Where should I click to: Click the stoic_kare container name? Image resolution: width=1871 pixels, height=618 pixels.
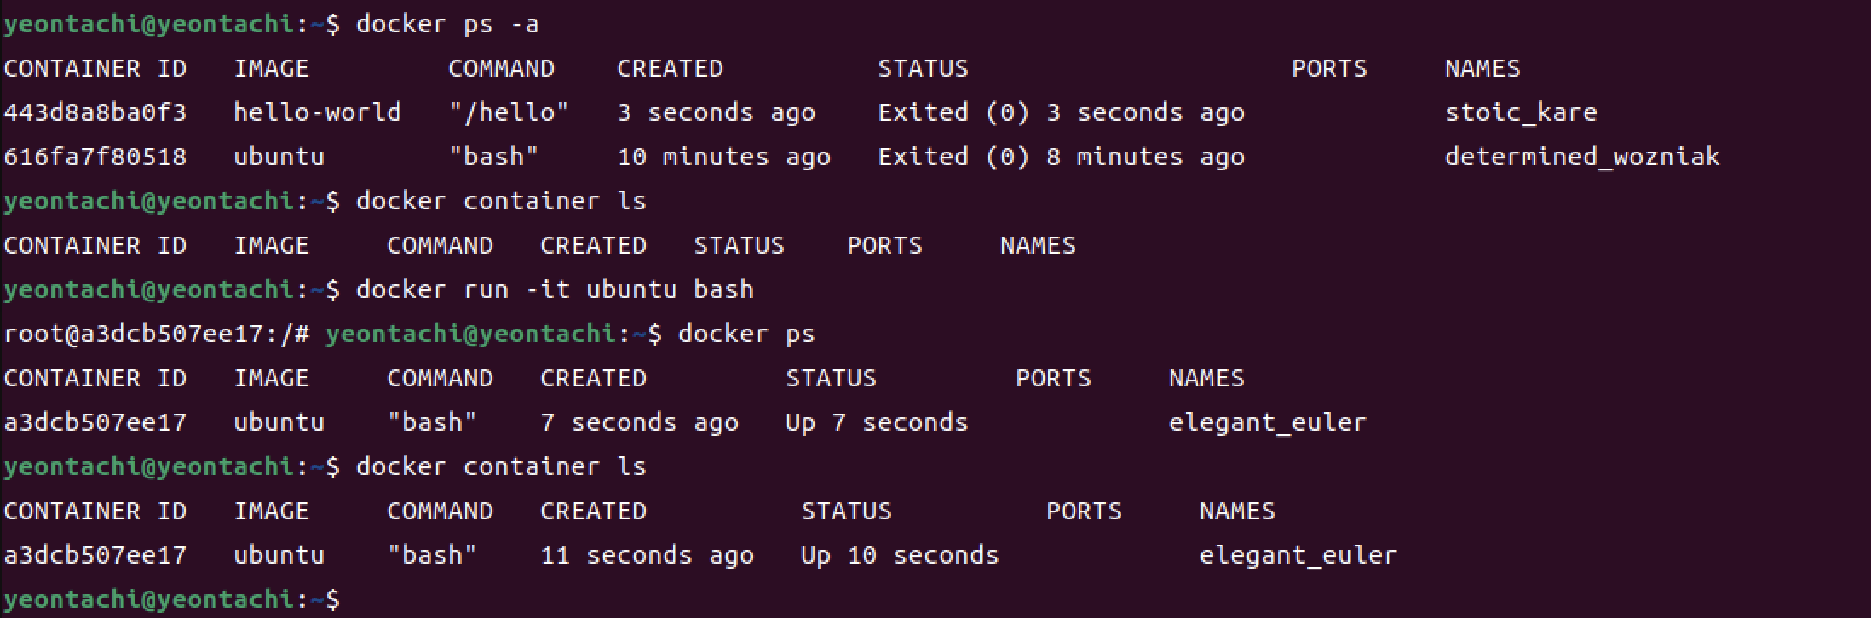coord(1521,112)
